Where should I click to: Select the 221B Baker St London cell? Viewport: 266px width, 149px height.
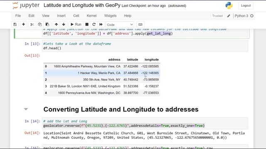click(x=85, y=86)
